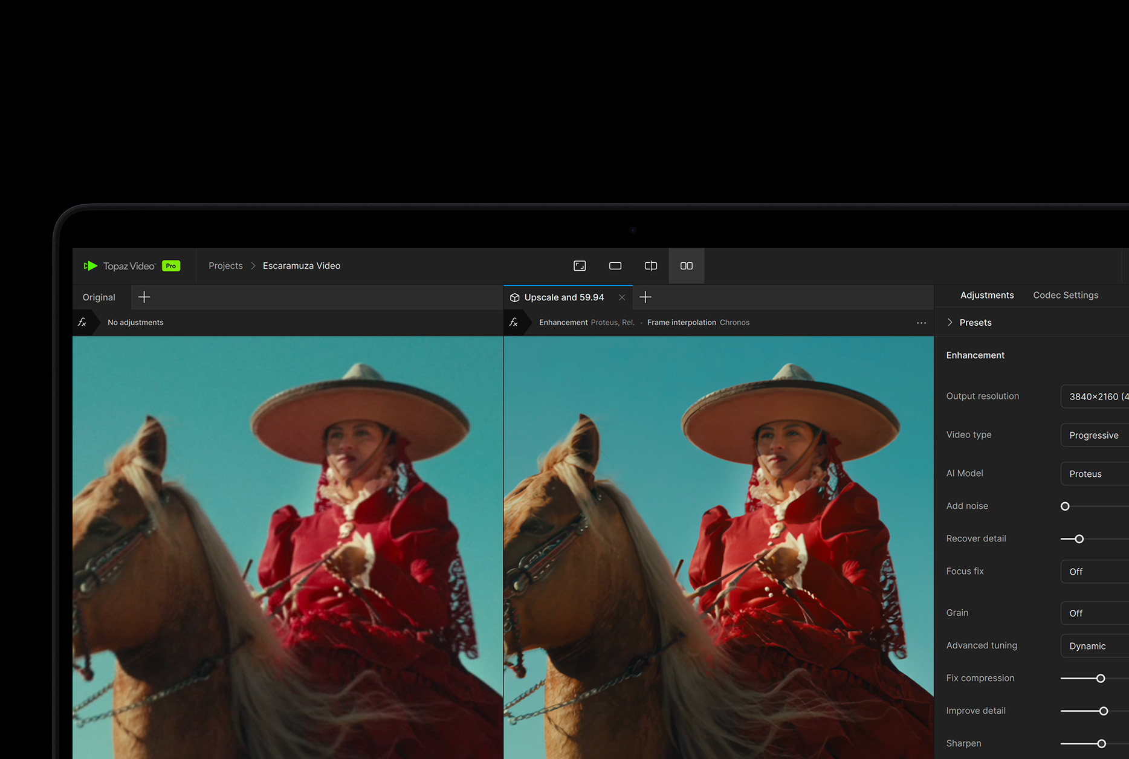Expand the Presets section

pyautogui.click(x=970, y=323)
